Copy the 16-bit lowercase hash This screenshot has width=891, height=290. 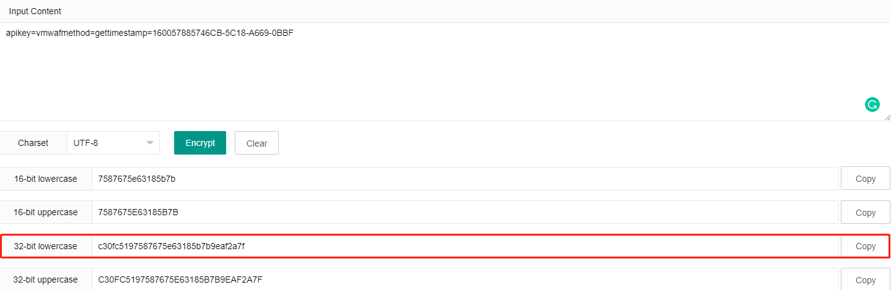click(866, 179)
